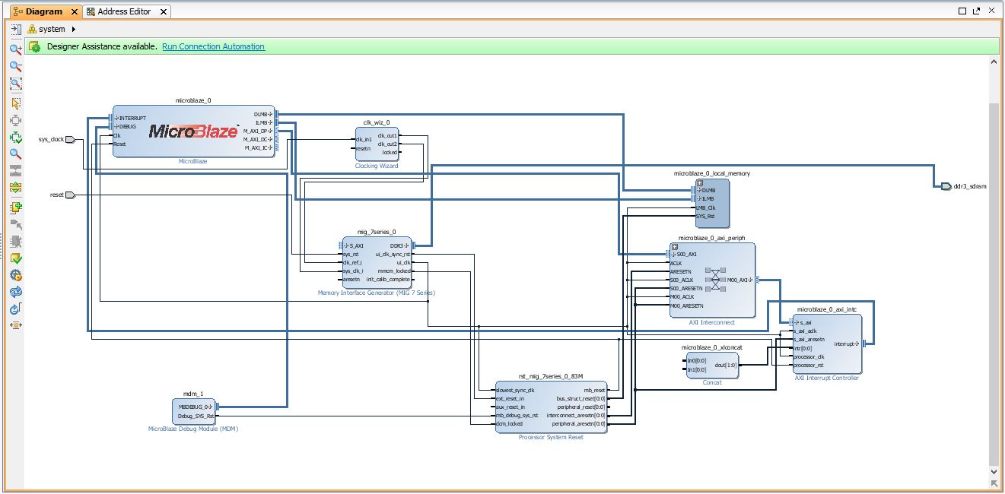Viewport: 1005px width, 494px height.
Task: Toggle the sidebar toolbar collapse button
Action: click(x=15, y=30)
